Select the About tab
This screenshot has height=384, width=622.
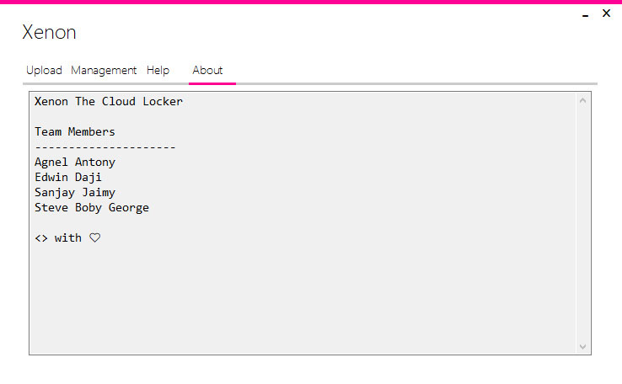point(207,71)
